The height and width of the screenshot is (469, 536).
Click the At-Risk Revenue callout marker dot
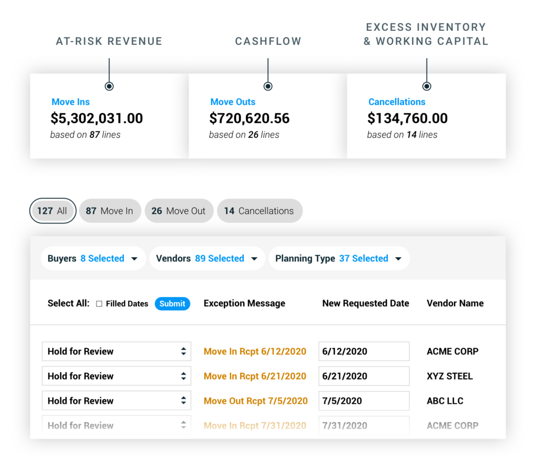[x=109, y=86]
